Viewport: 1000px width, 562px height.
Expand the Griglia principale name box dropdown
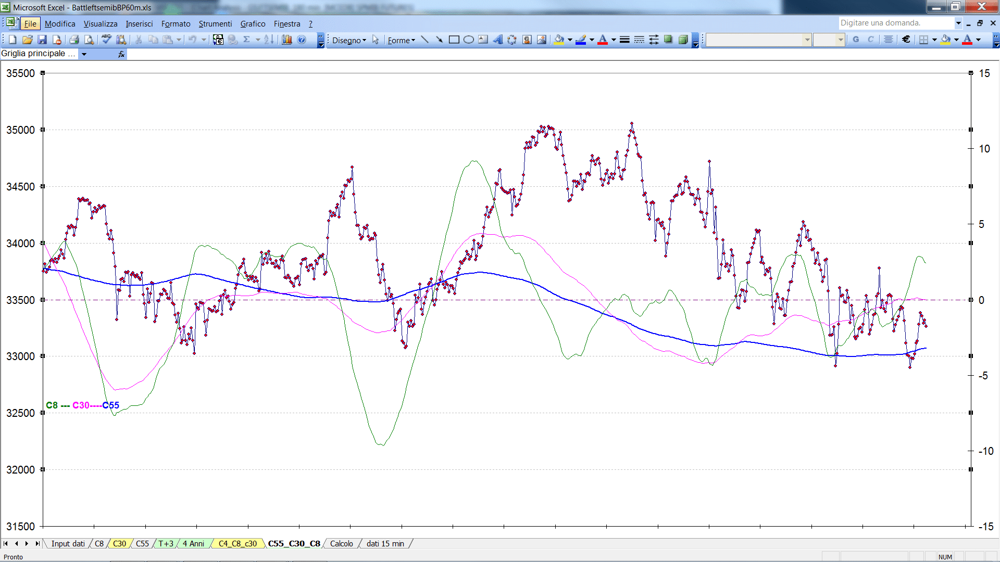(x=84, y=54)
